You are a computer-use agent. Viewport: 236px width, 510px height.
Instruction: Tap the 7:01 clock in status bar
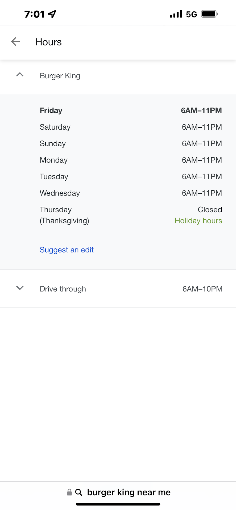(35, 14)
